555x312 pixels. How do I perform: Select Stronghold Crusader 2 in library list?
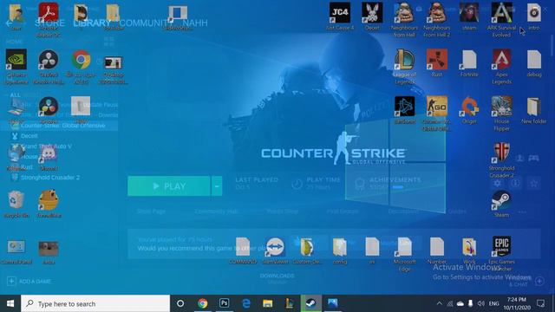tap(50, 177)
